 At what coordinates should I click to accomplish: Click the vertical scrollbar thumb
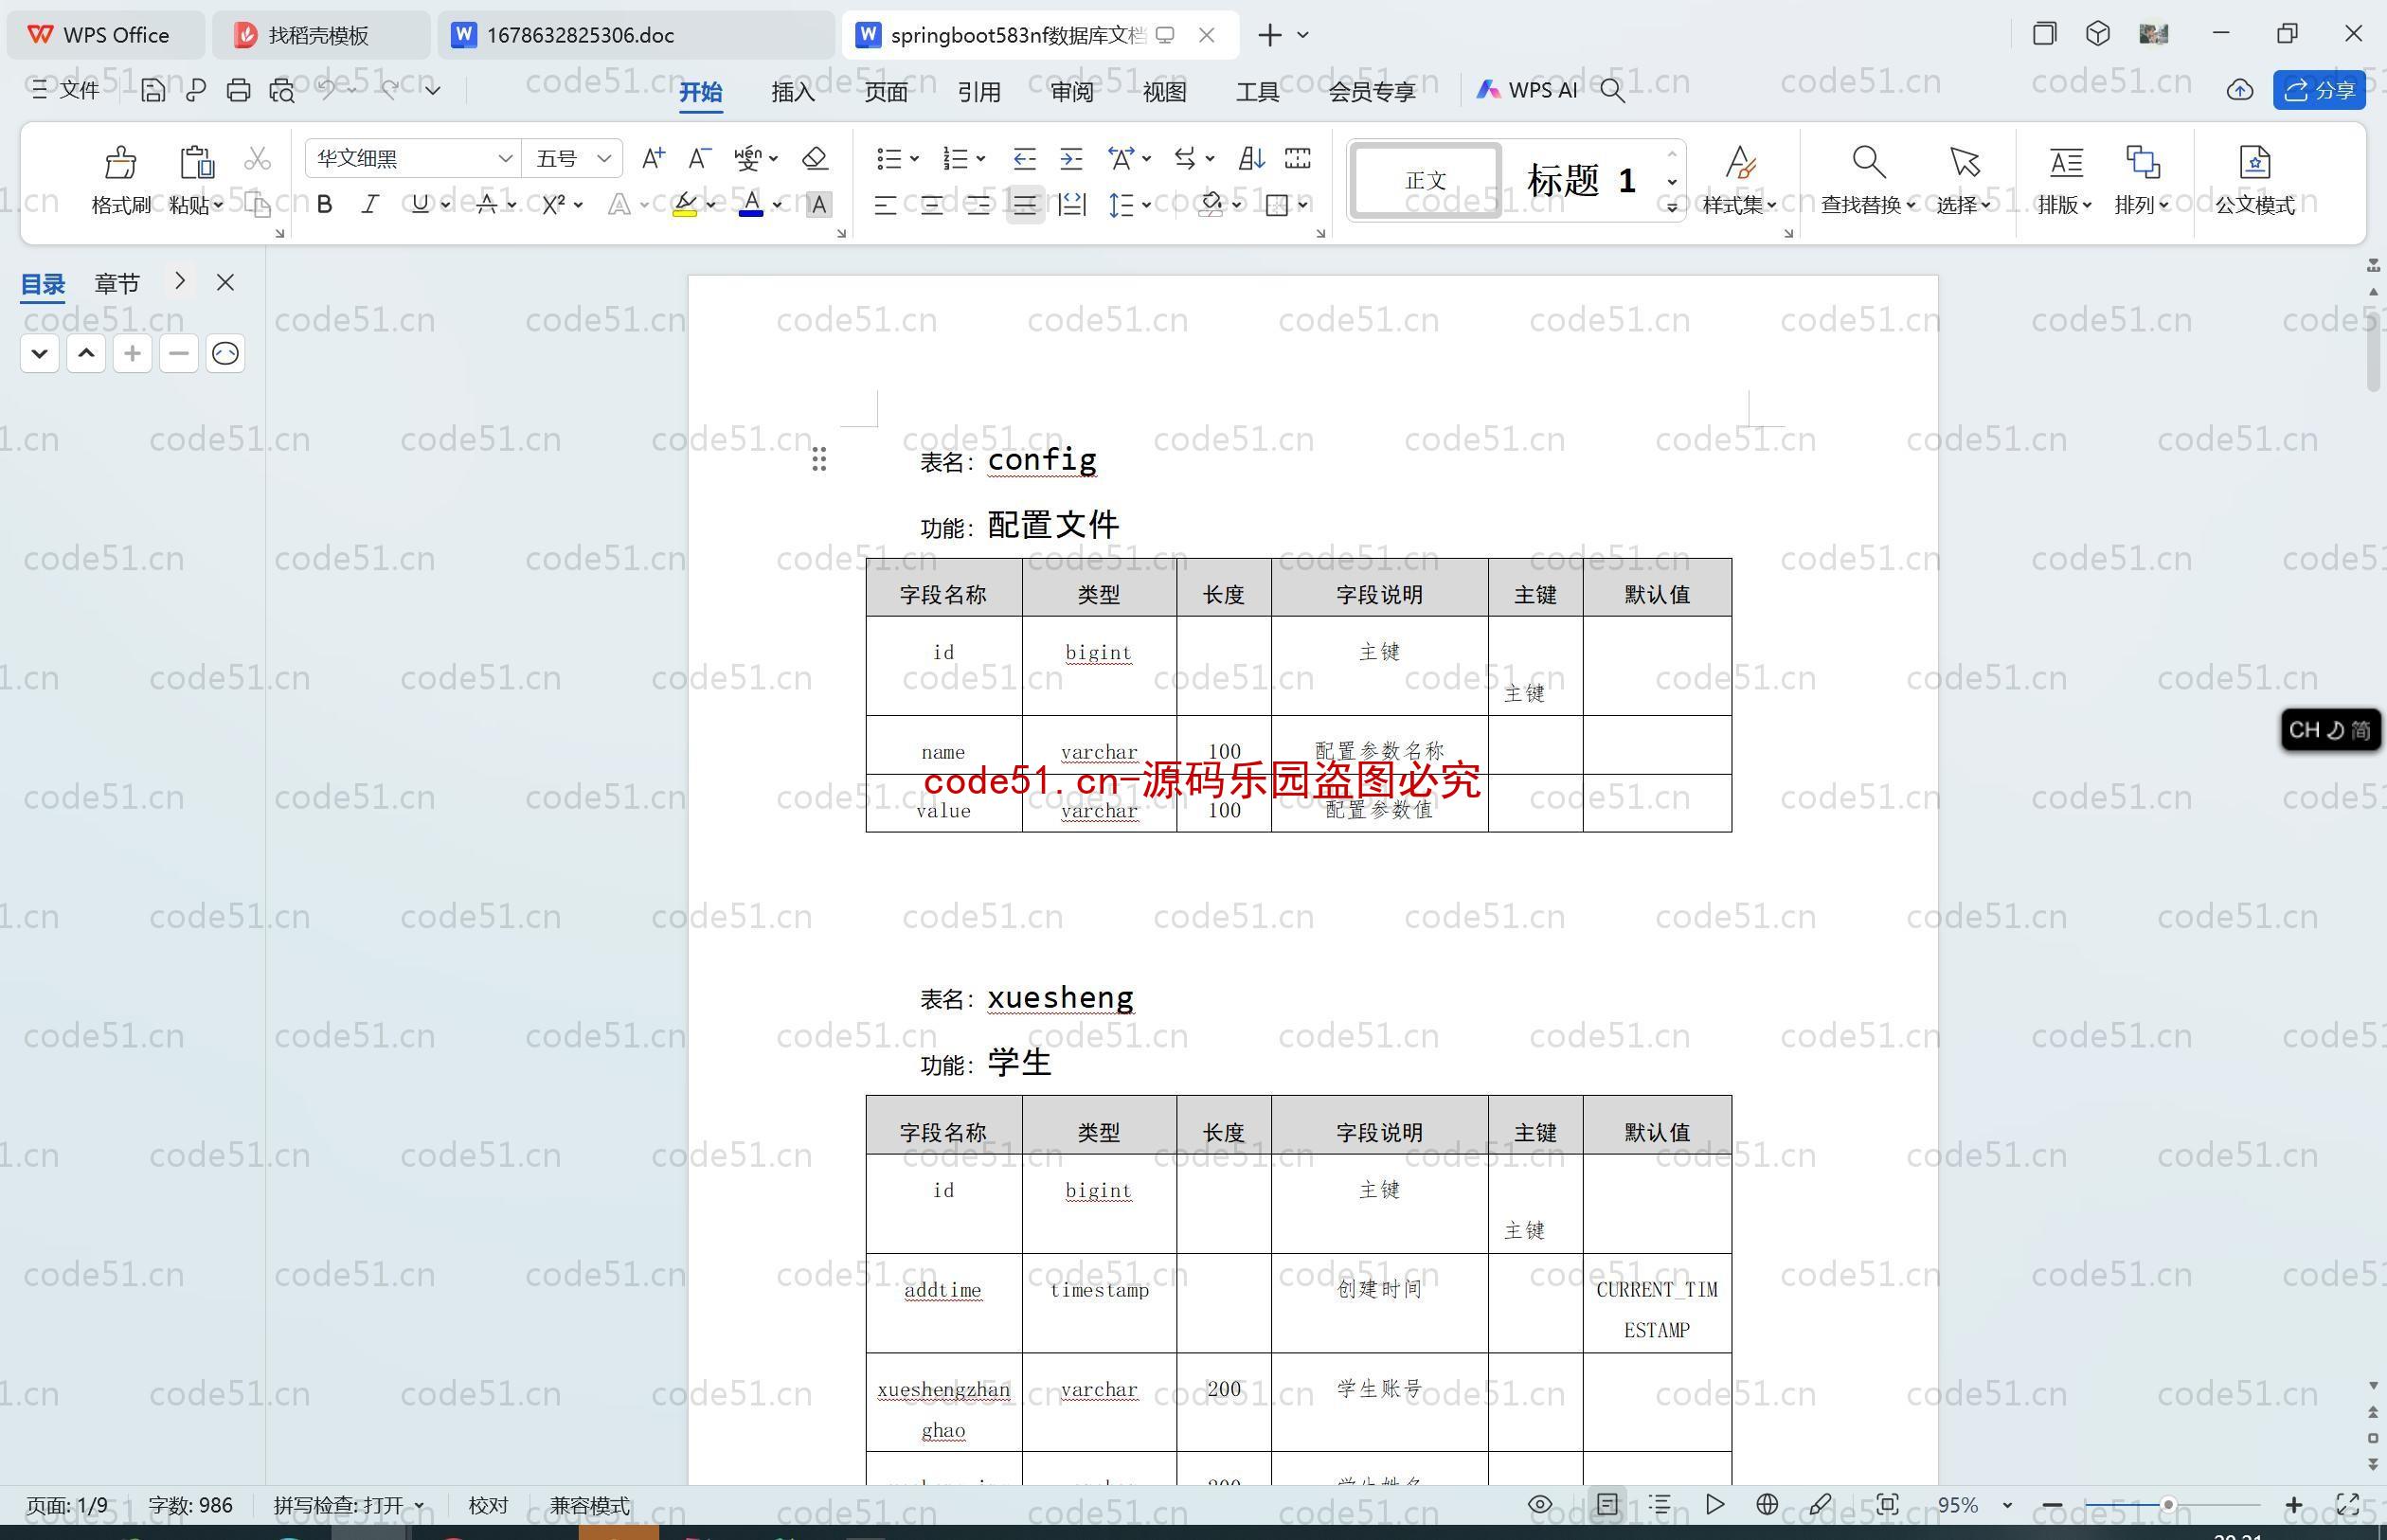pos(2373,351)
